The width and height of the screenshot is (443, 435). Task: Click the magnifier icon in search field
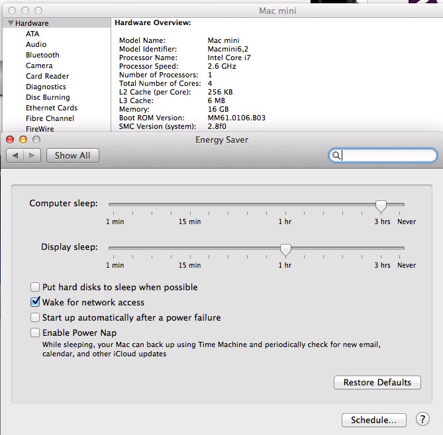coord(336,155)
